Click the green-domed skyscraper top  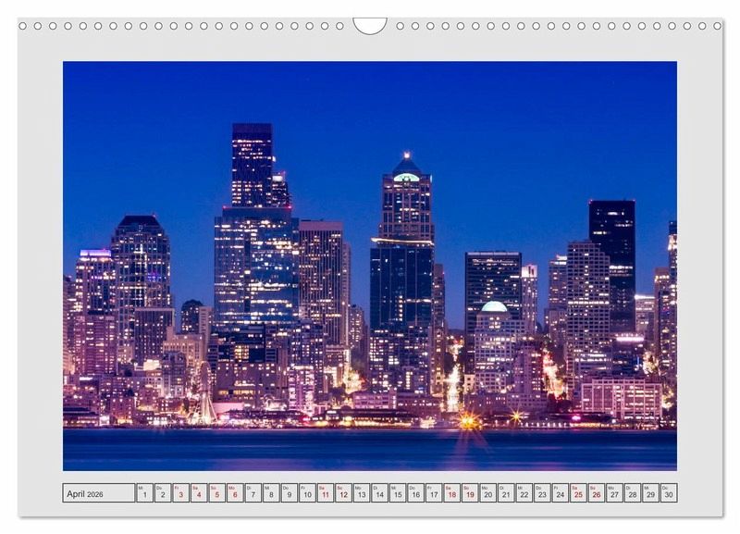(406, 170)
